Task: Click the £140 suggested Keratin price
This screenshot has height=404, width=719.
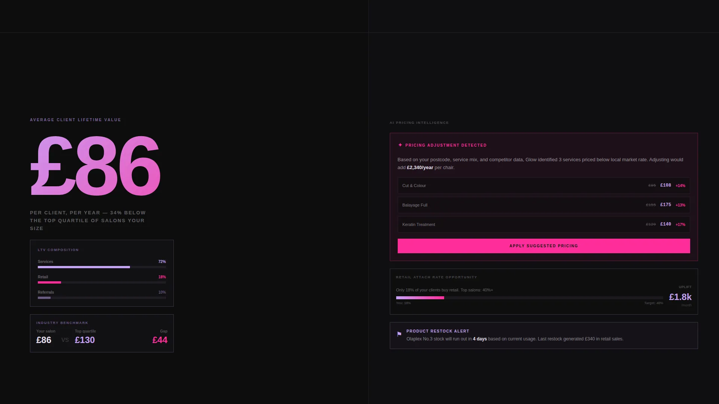Action: coord(665,224)
